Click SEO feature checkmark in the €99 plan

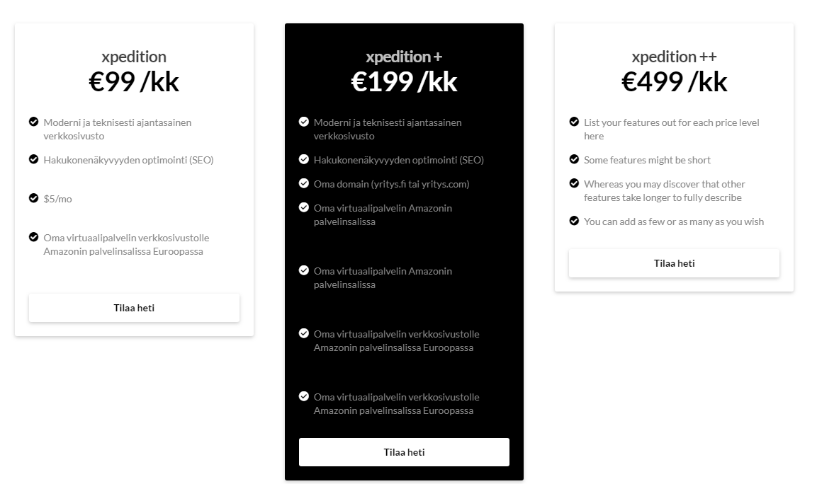click(33, 159)
